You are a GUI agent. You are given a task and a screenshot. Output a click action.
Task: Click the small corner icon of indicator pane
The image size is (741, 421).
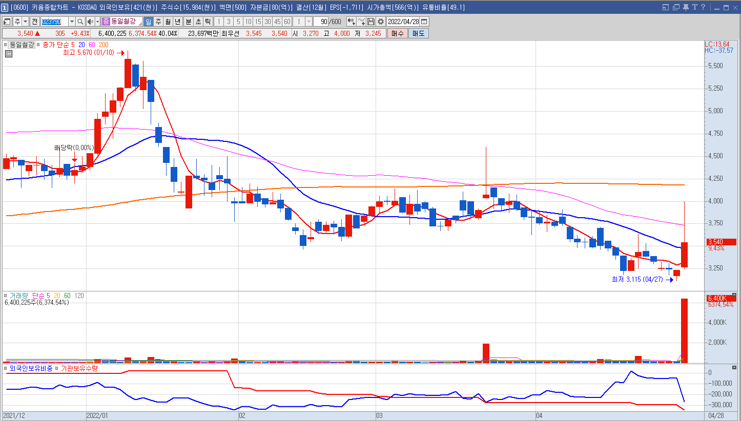734,367
